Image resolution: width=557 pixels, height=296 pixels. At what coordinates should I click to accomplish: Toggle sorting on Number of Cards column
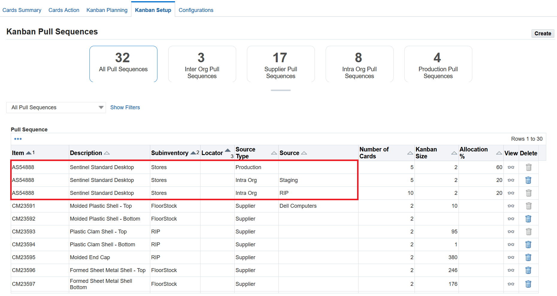point(410,153)
